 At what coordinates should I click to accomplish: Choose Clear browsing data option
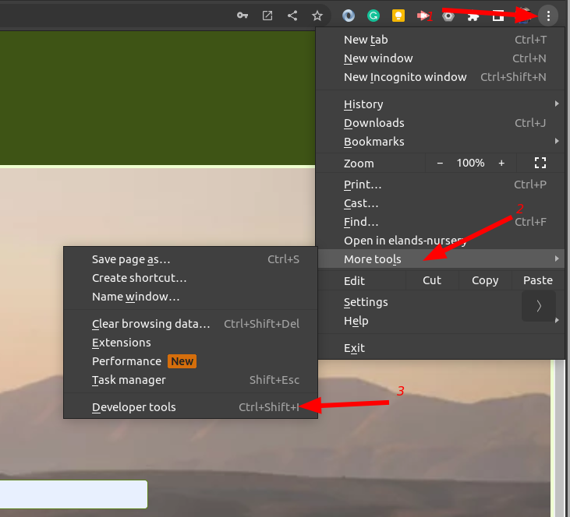pos(151,324)
